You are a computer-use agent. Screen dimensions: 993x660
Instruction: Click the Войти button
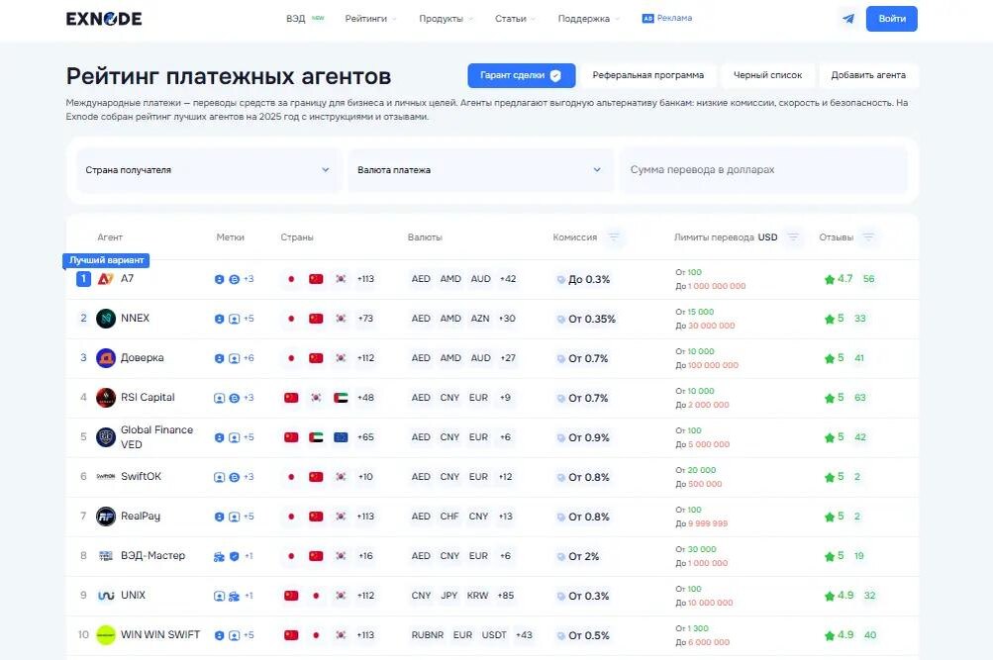coord(892,19)
